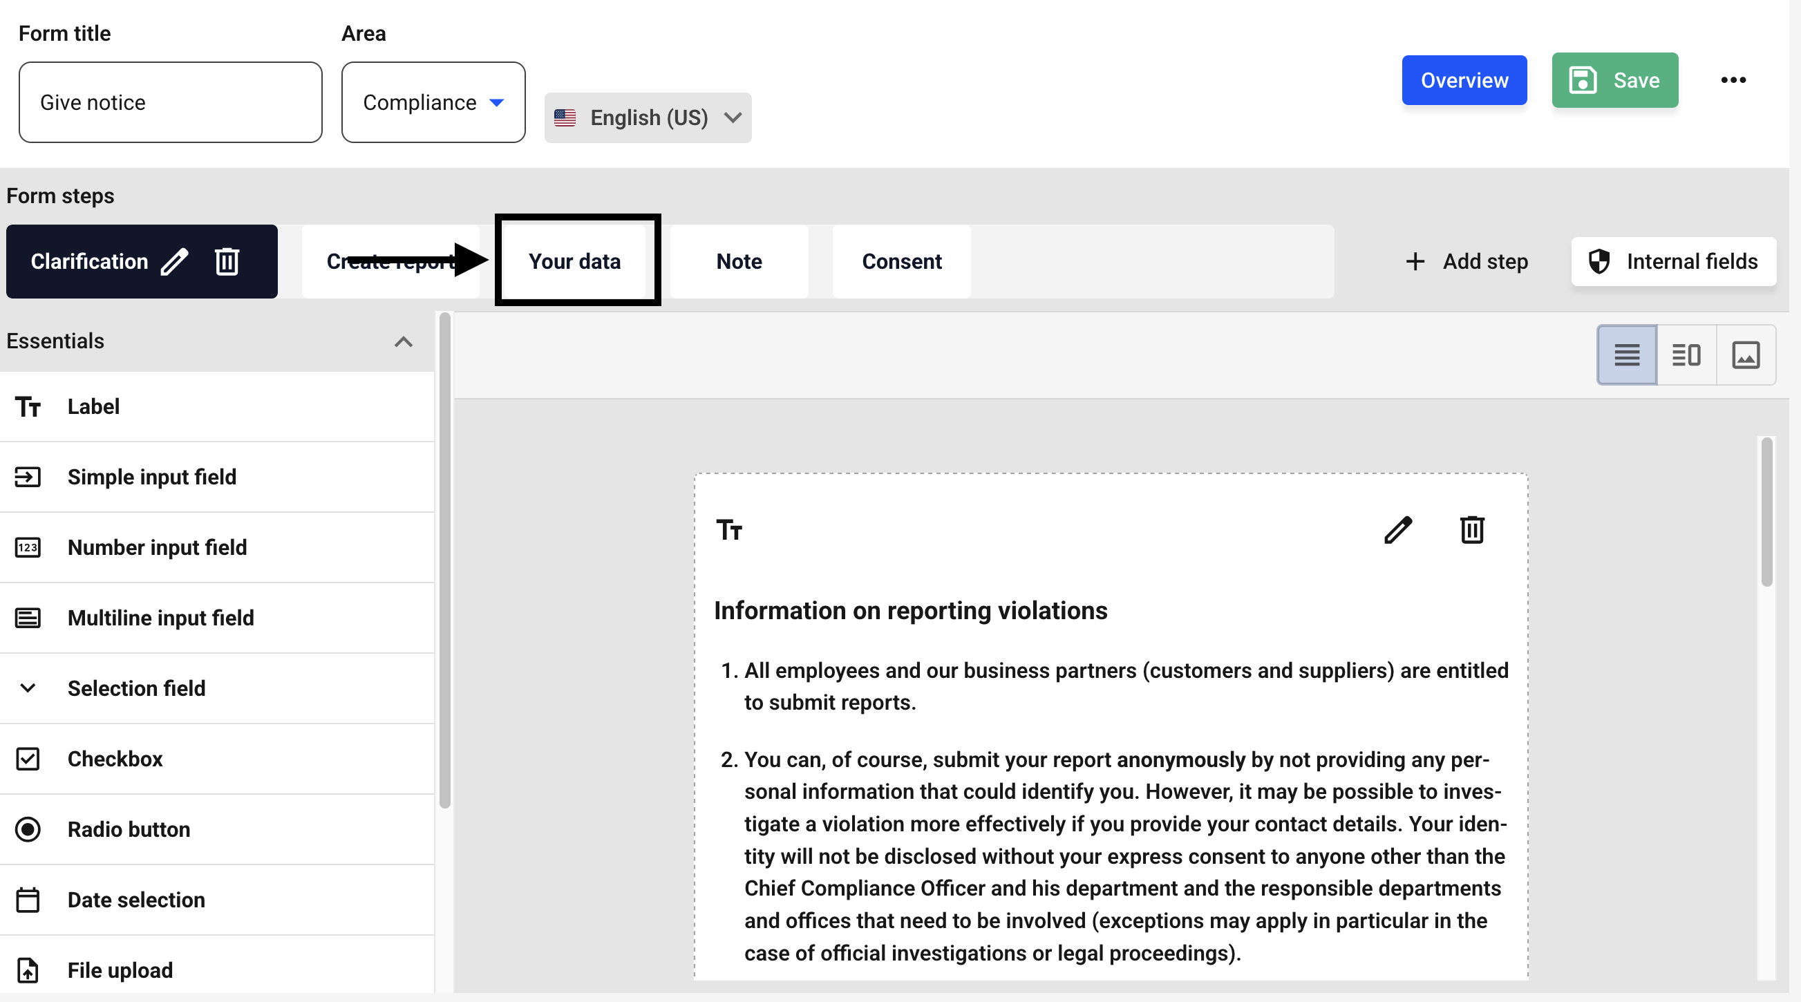The image size is (1801, 1002).
Task: Toggle the full-width text layout view
Action: click(1626, 355)
